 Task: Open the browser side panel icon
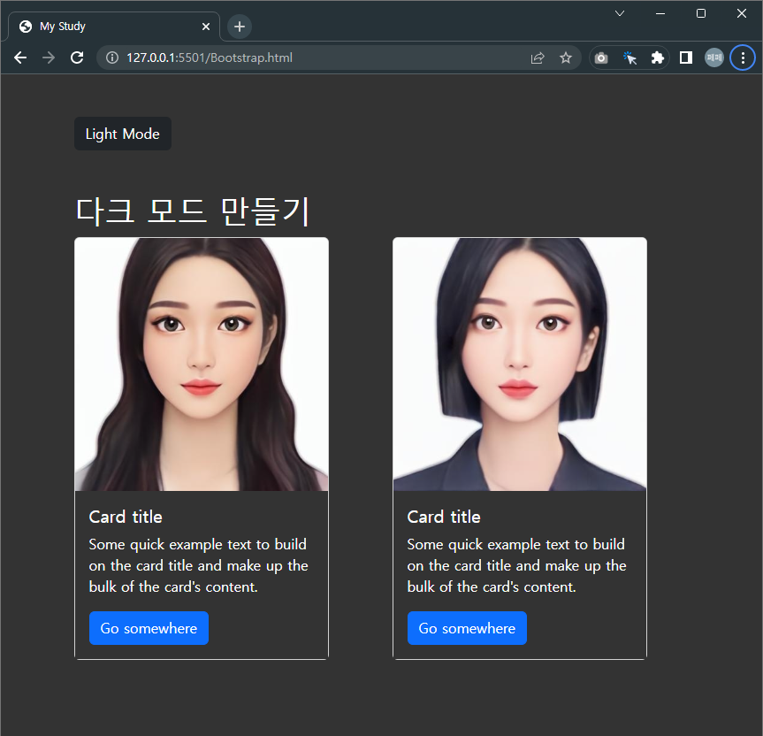685,57
